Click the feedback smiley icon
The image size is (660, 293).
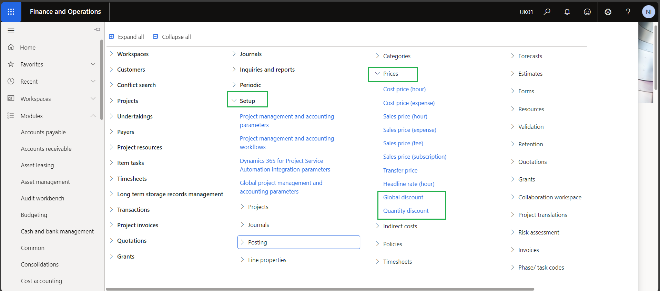[587, 12]
